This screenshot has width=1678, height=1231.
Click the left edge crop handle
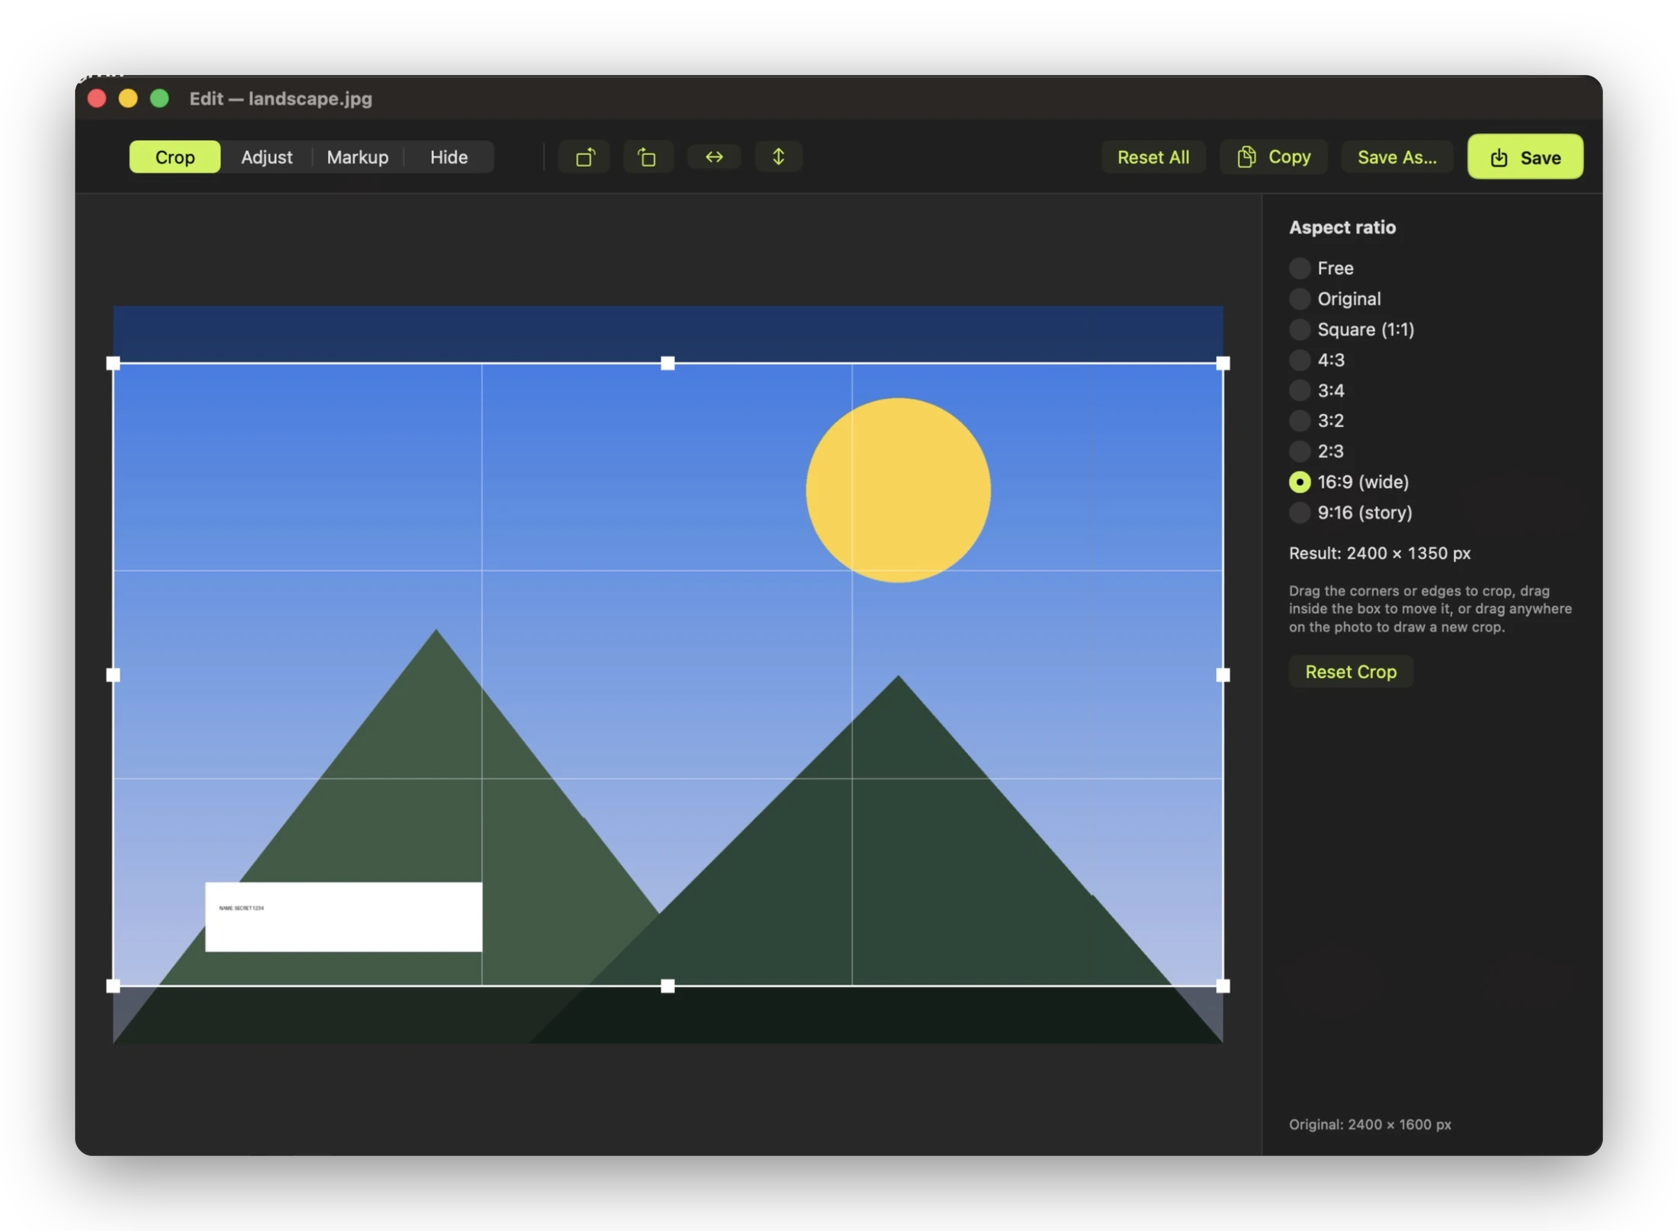click(113, 675)
